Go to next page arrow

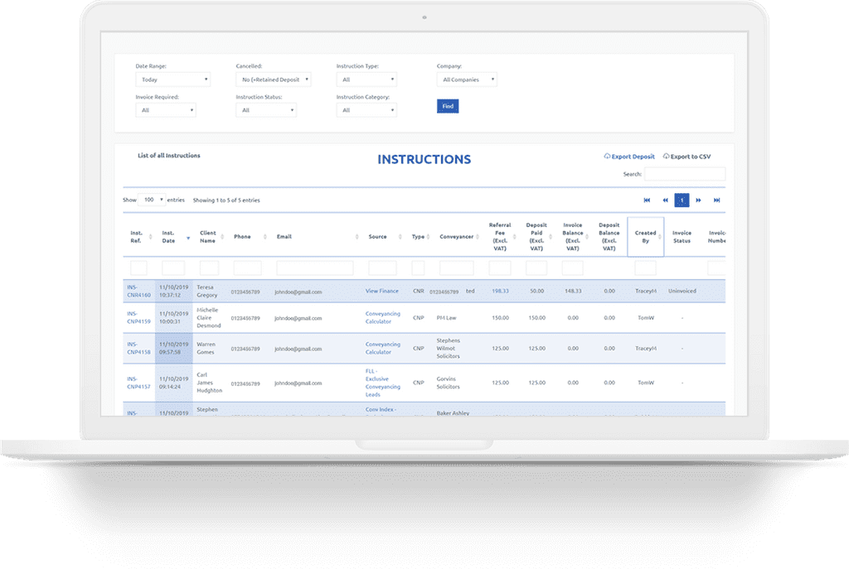(x=699, y=200)
